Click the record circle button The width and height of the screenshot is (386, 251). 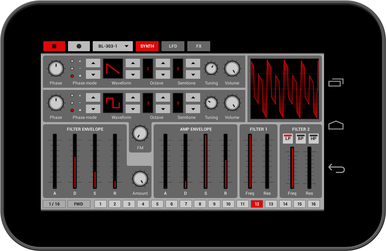click(x=79, y=46)
